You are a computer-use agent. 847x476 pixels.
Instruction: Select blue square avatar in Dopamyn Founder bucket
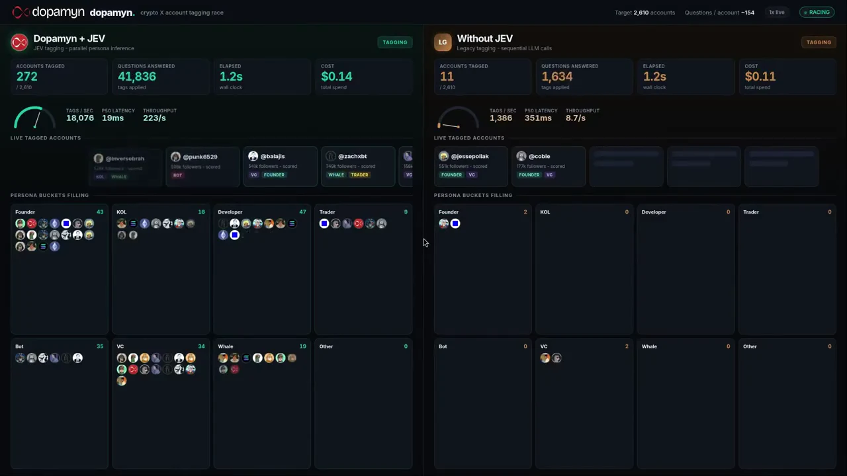[66, 223]
